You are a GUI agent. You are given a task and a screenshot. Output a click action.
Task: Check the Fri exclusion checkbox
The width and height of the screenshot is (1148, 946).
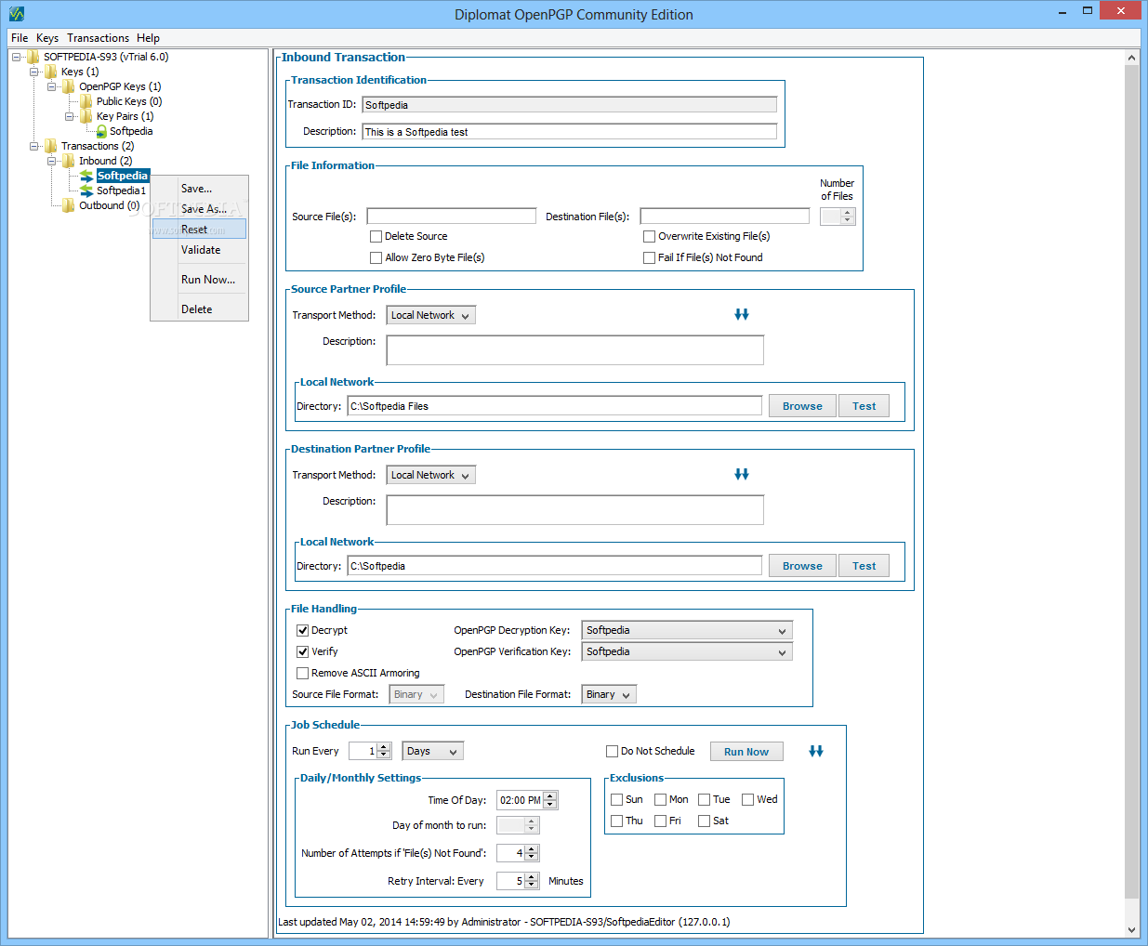tap(660, 821)
